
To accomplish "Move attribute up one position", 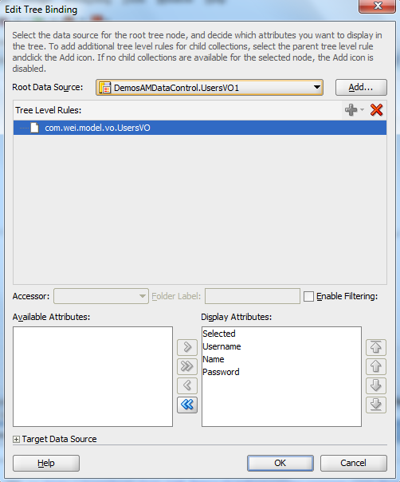I will 376,366.
